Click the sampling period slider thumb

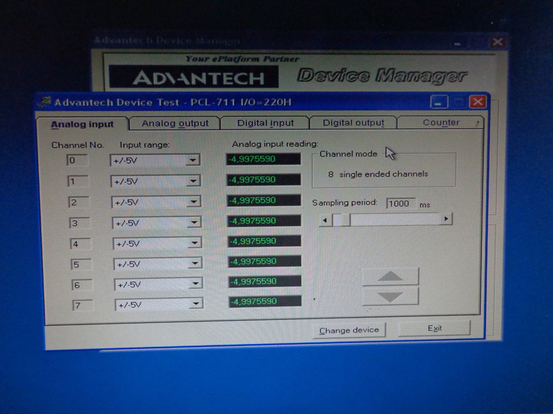click(342, 220)
